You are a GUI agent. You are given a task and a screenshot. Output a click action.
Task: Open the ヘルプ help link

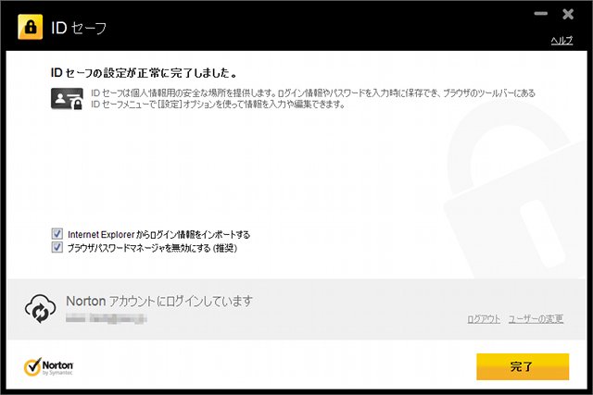click(561, 41)
